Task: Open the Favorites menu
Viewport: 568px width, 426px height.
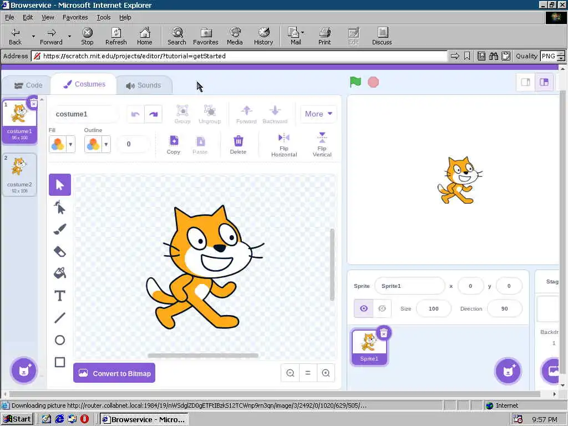Action: point(75,17)
